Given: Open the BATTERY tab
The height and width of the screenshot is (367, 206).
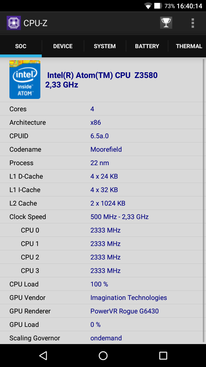Looking at the screenshot, I should pos(147,46).
